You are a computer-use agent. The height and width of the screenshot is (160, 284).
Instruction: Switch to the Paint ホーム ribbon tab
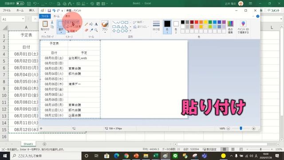click(x=56, y=16)
